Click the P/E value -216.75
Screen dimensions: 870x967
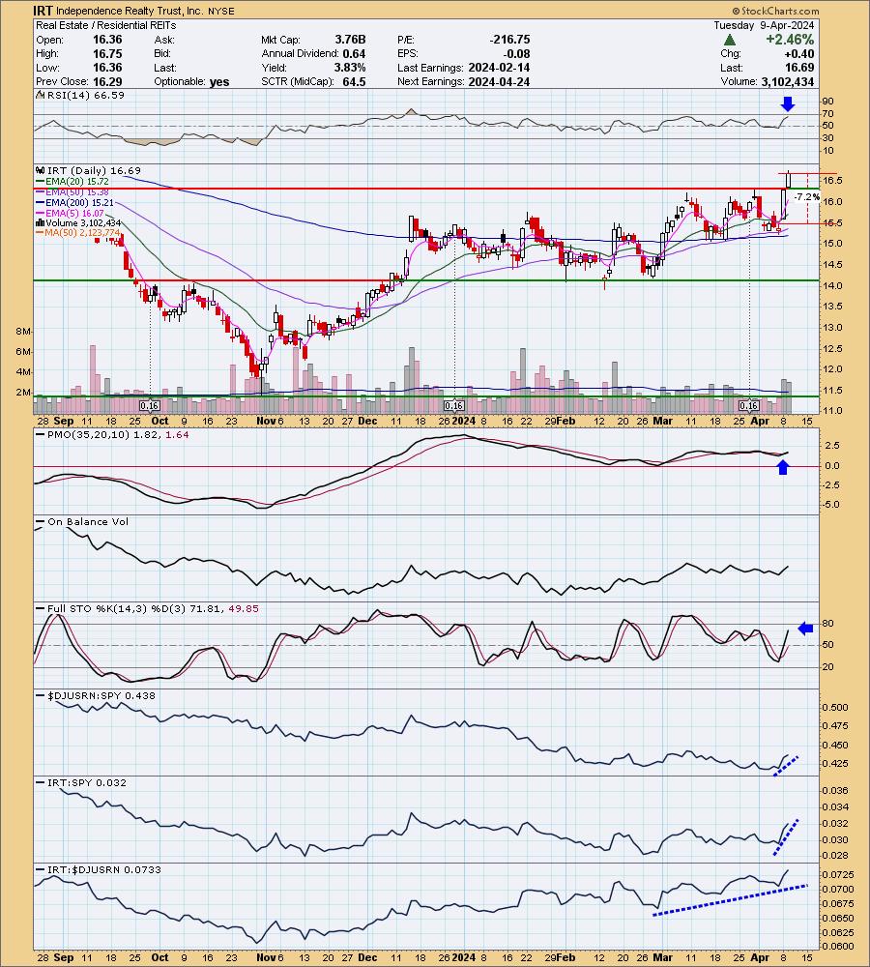pos(509,40)
